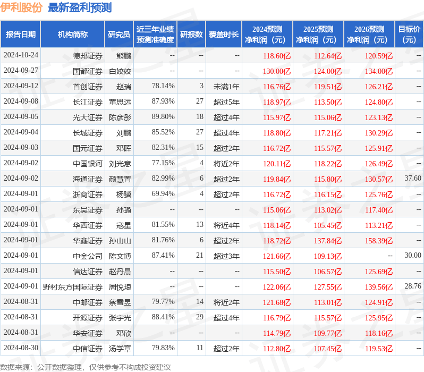The image size is (424, 372).
Task: Click 2026 profit forecast 158.39亿
Action: (378, 241)
